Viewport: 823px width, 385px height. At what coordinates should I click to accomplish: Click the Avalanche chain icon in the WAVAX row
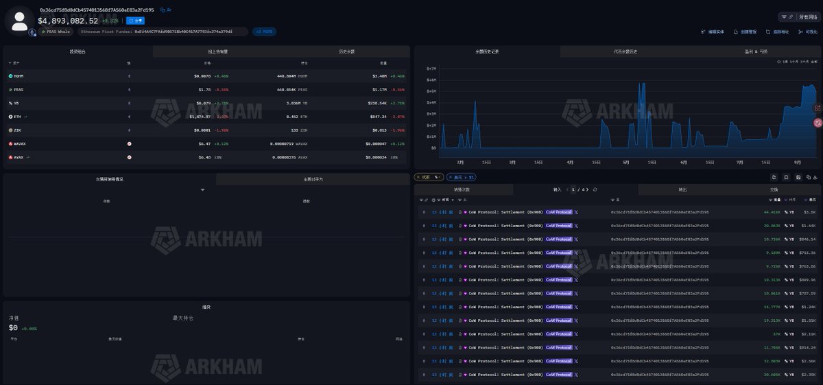[x=129, y=143]
